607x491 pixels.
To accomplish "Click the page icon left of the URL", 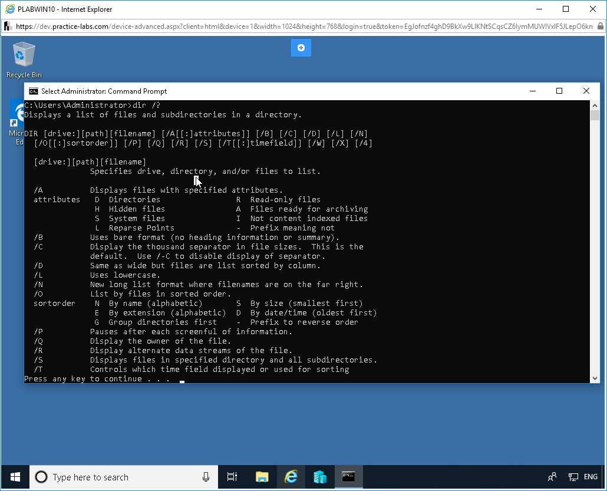I will pos(7,27).
